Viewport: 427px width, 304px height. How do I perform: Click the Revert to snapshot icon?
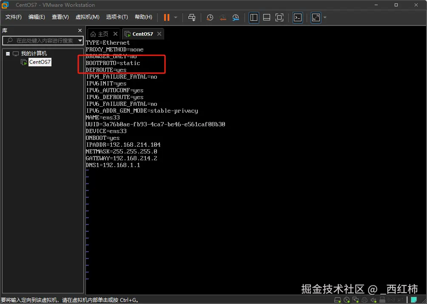coord(223,17)
